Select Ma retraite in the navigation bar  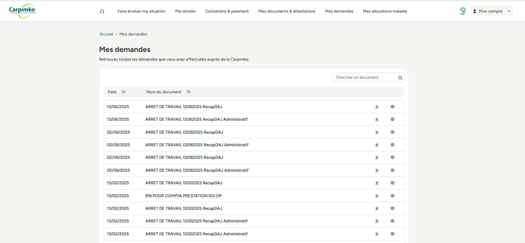(185, 11)
